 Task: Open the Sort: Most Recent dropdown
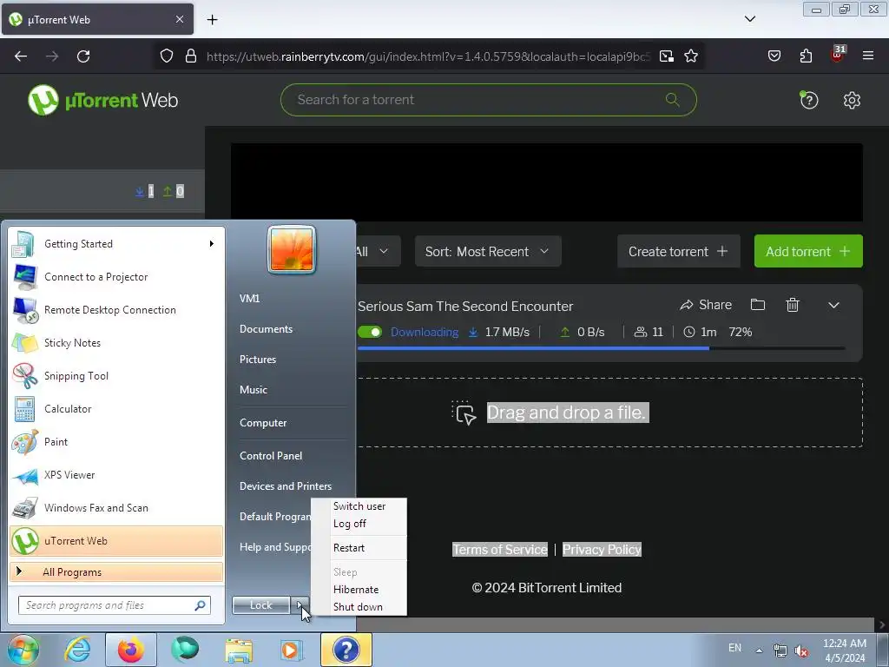click(488, 251)
